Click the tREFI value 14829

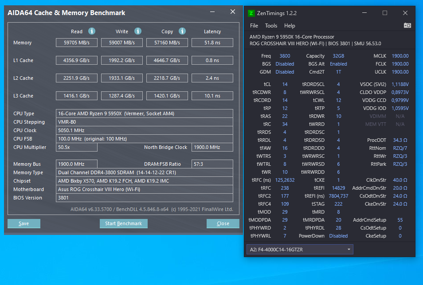(338, 188)
